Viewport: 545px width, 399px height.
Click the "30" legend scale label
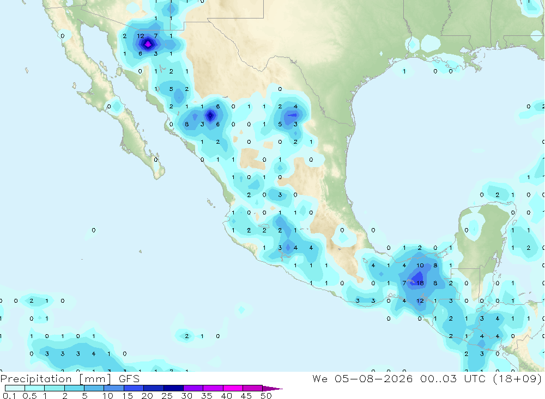pos(186,396)
